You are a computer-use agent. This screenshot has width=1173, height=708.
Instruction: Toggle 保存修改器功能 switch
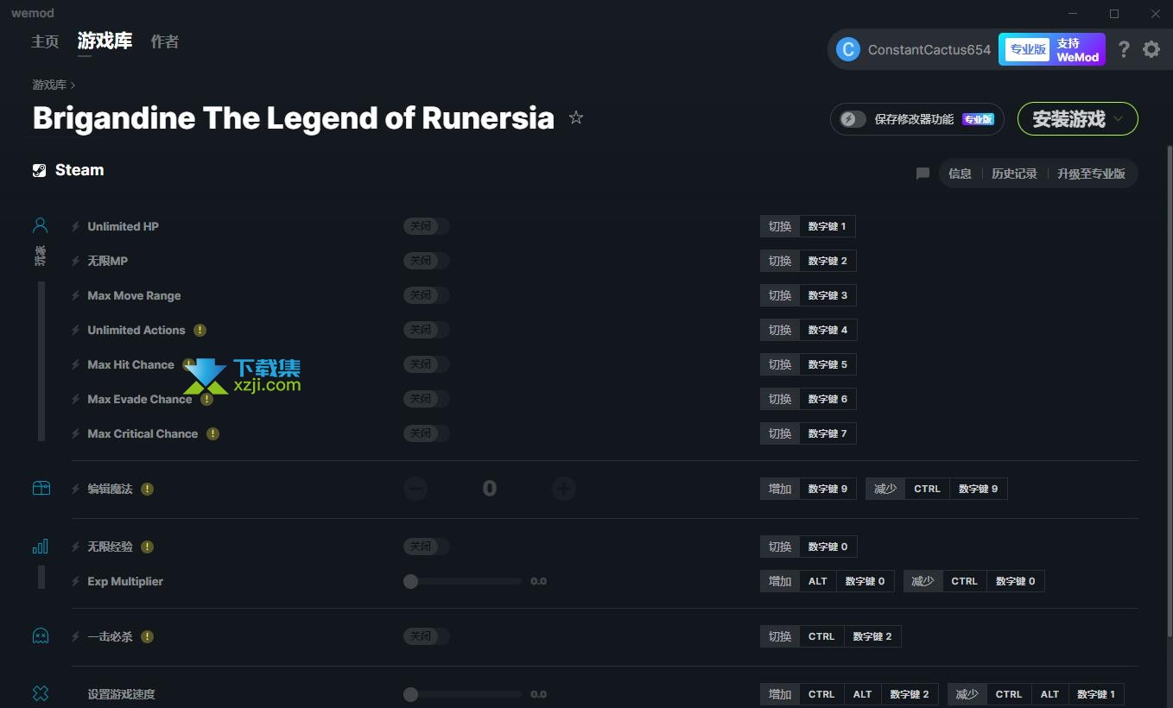click(x=853, y=119)
